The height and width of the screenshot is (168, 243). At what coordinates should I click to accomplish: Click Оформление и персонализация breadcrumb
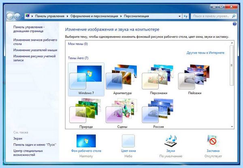tap(94, 16)
